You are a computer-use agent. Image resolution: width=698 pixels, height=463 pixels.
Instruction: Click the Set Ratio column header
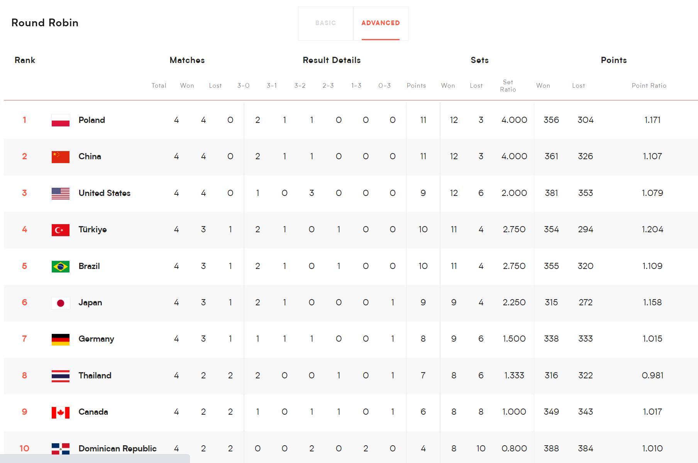pos(508,86)
